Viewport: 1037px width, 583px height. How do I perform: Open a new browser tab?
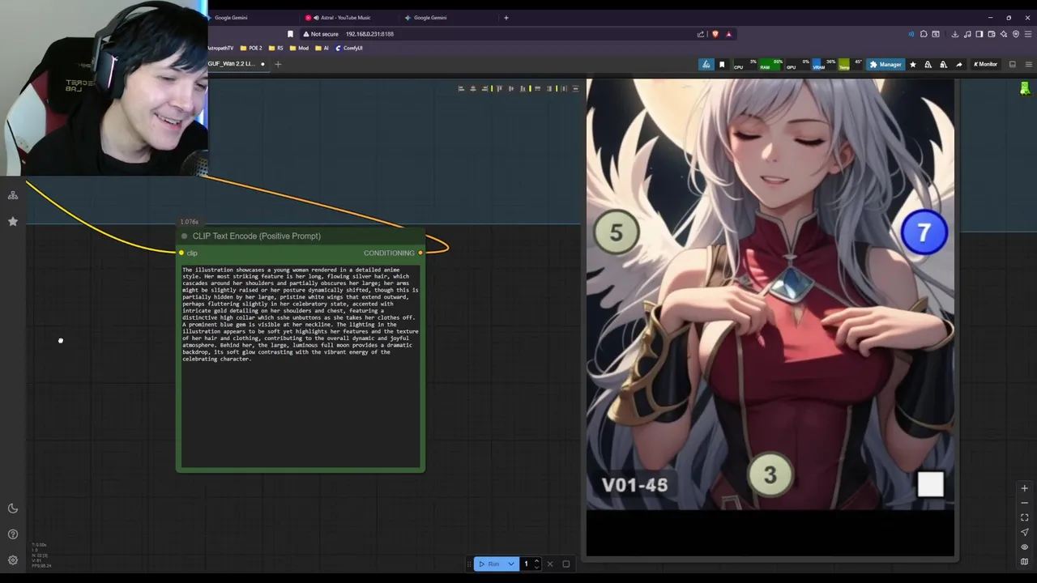coord(506,18)
